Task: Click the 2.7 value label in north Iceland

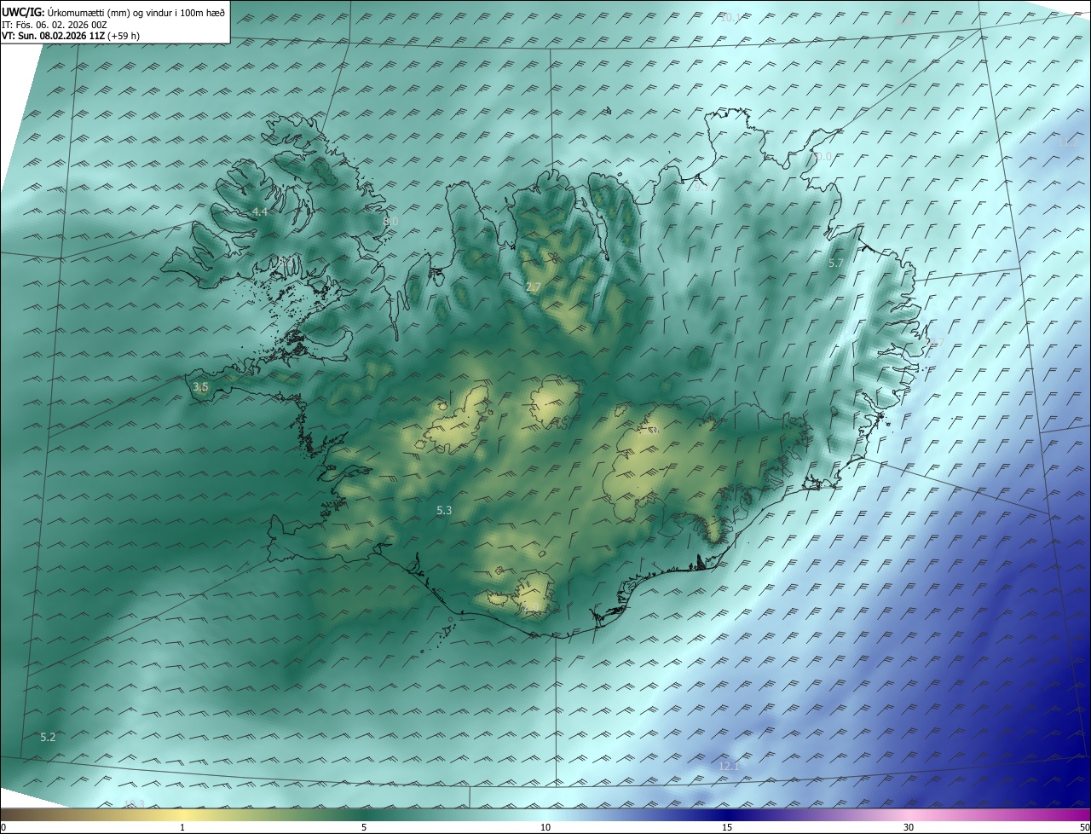Action: click(534, 287)
